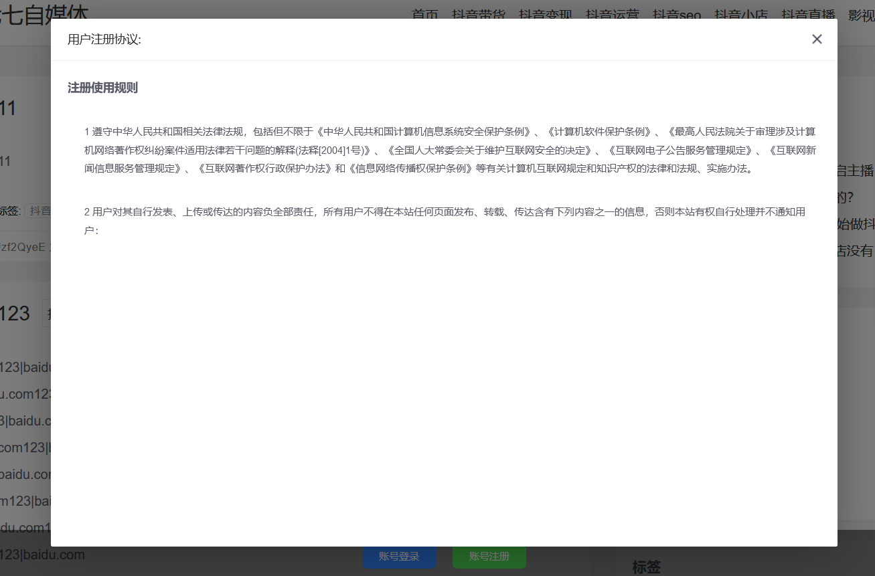Navigate to 抖音直播 in the header
This screenshot has width=875, height=576.
point(807,15)
